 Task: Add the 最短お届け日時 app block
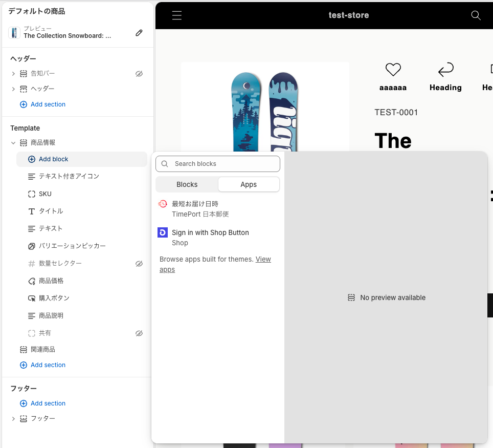[x=218, y=209]
